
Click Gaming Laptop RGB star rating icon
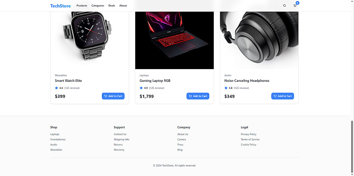tap(141, 88)
